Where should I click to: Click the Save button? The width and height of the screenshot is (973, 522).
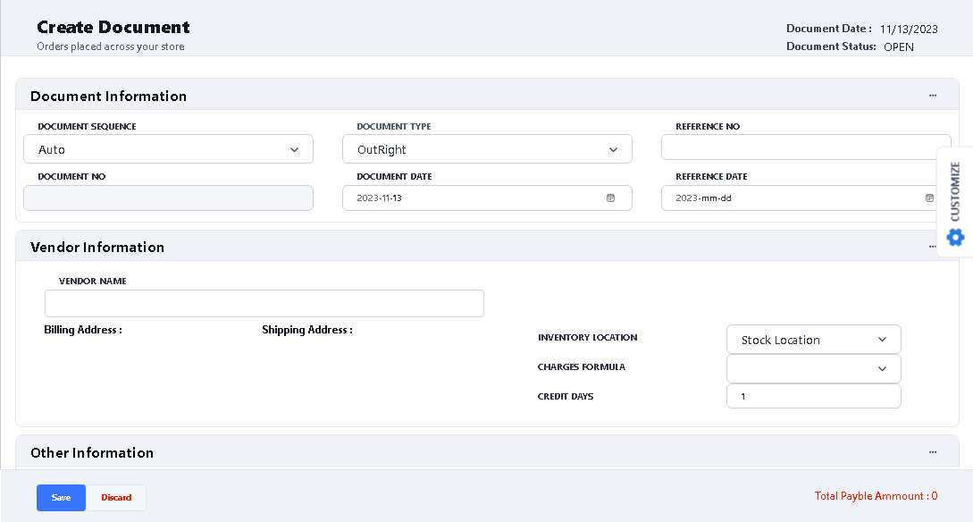(x=61, y=498)
